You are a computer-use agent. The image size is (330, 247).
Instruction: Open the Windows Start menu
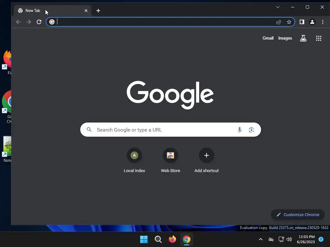pos(144,239)
